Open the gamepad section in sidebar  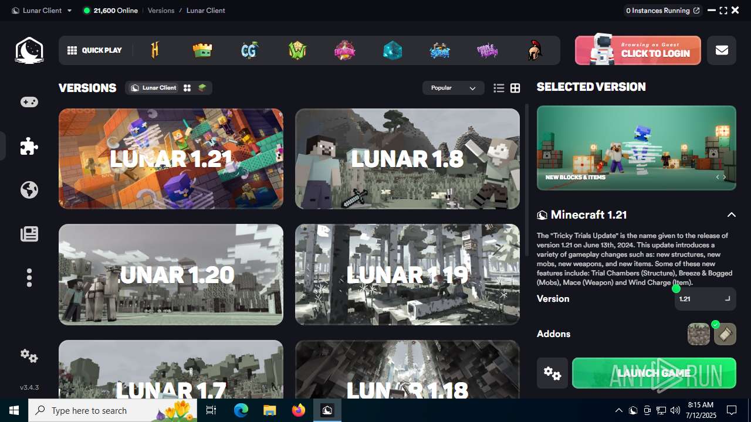tap(29, 102)
